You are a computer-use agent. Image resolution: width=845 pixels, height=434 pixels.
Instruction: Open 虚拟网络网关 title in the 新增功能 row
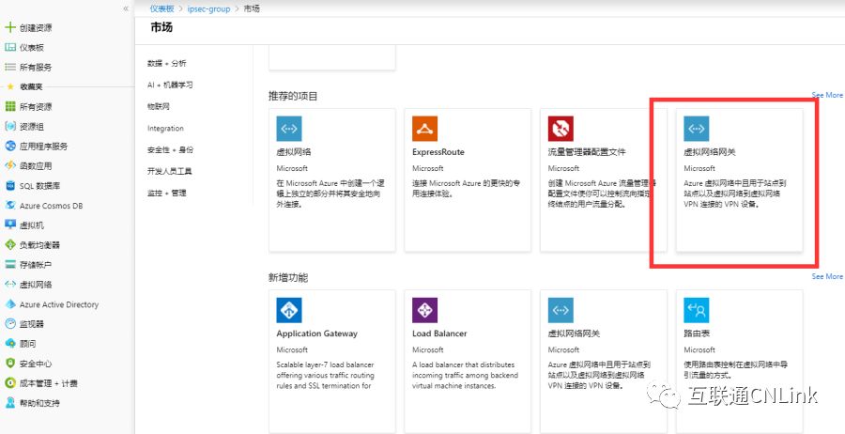pos(574,333)
